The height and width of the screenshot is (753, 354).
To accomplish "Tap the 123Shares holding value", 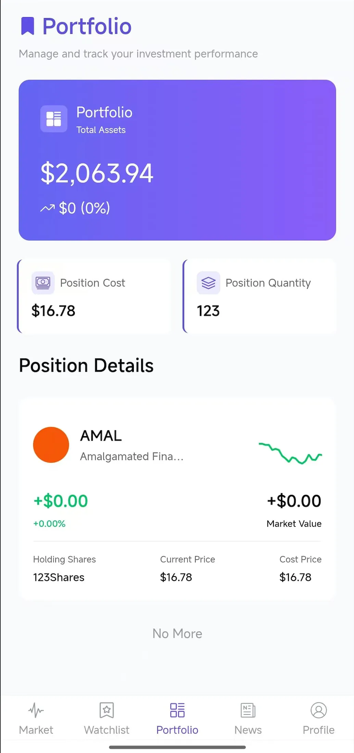I will 59,577.
